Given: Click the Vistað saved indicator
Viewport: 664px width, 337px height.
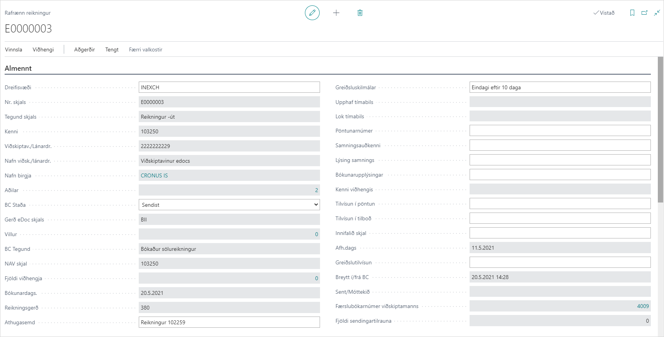Looking at the screenshot, I should [604, 13].
